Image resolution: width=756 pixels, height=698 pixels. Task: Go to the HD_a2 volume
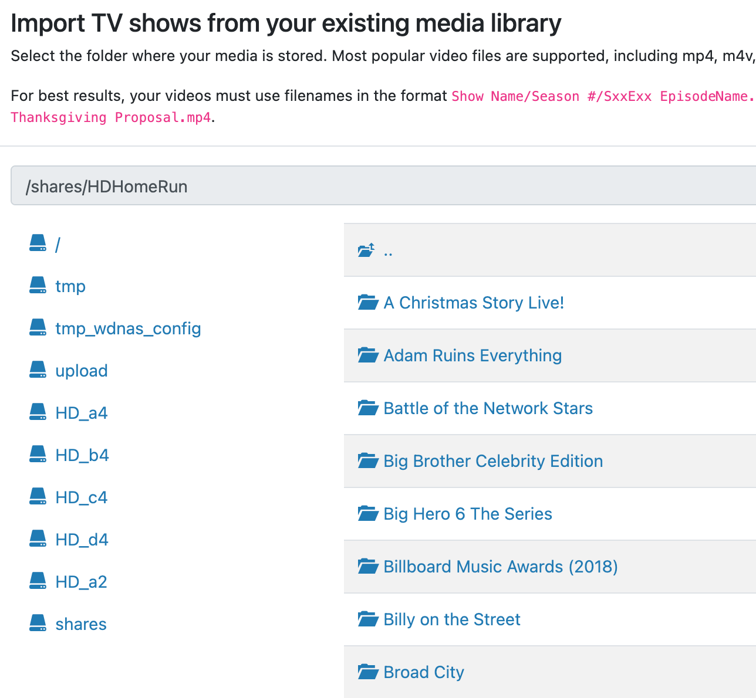[82, 582]
